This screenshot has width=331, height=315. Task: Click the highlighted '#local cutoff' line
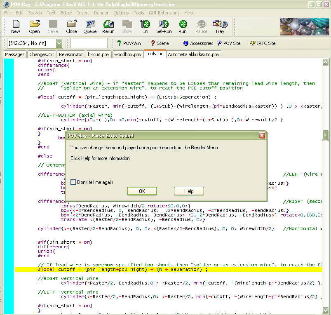[168, 269]
